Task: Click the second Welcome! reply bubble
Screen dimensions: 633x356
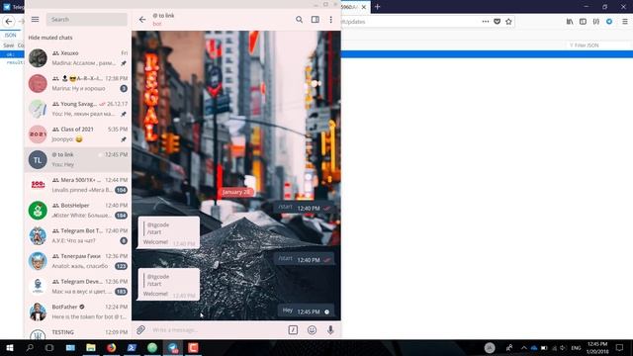Action: 169,285
